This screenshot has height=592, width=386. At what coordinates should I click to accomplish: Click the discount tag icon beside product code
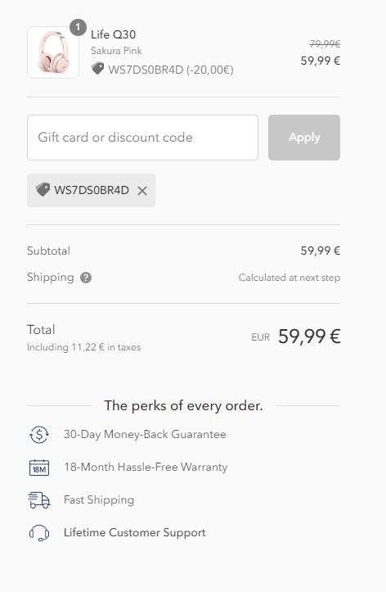coord(97,69)
